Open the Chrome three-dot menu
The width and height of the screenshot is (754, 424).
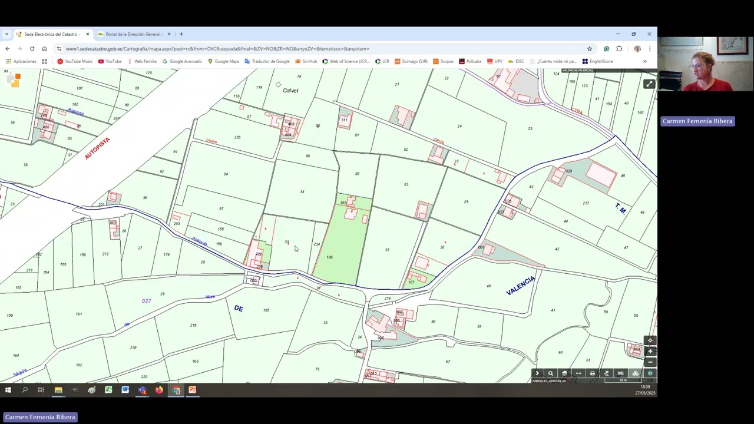coord(649,49)
